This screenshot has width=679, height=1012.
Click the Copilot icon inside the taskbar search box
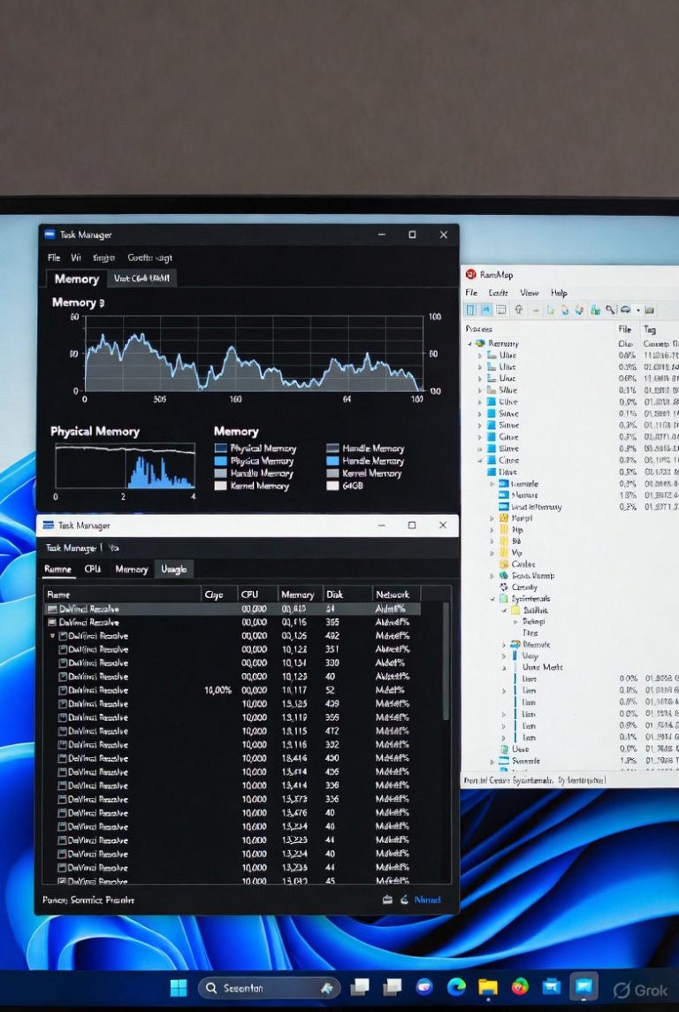[x=327, y=987]
